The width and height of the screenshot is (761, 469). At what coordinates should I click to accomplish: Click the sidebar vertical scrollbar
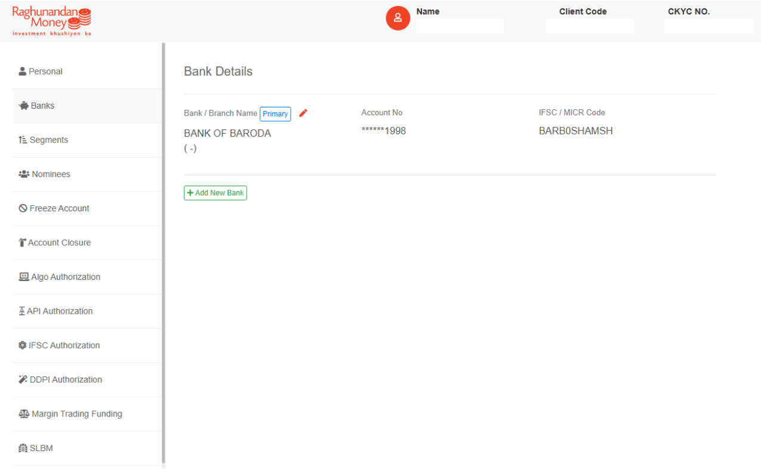point(164,253)
